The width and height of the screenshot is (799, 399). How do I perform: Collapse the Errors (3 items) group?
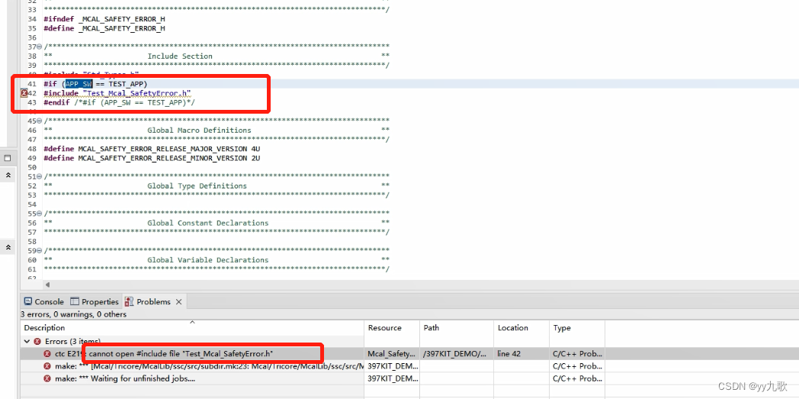(27, 342)
